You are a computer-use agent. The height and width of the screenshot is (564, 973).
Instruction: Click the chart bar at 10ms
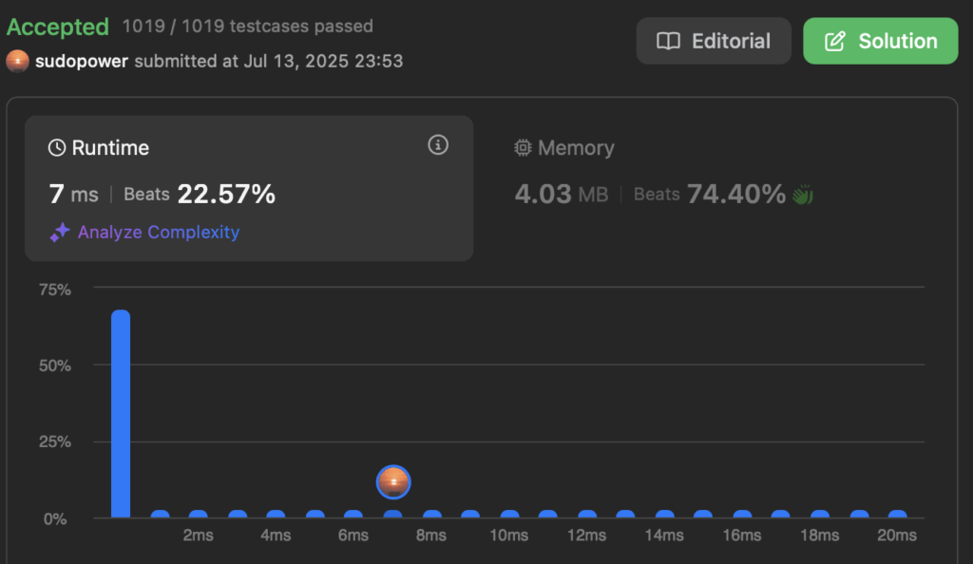[509, 514]
